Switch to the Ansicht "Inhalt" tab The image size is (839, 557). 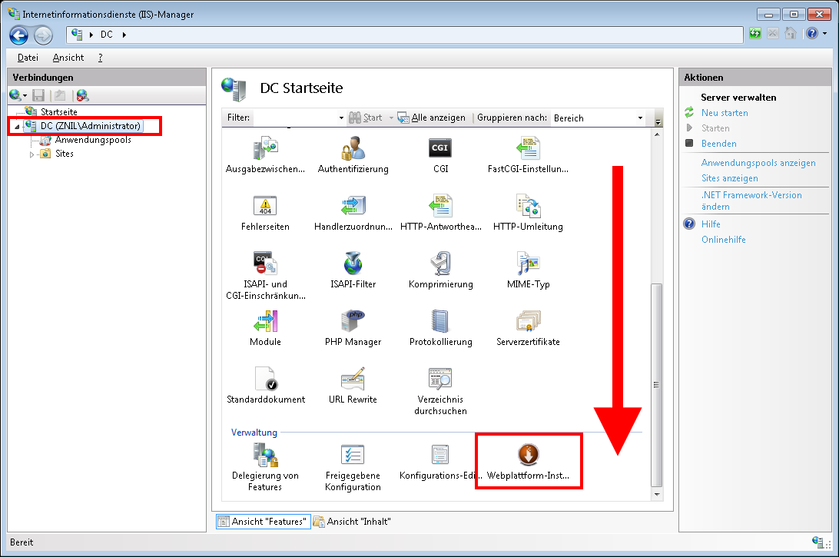click(x=353, y=522)
